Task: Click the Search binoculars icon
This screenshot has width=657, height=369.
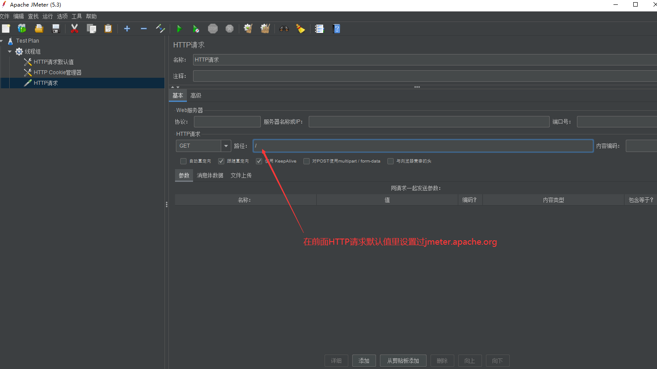Action: click(x=284, y=29)
